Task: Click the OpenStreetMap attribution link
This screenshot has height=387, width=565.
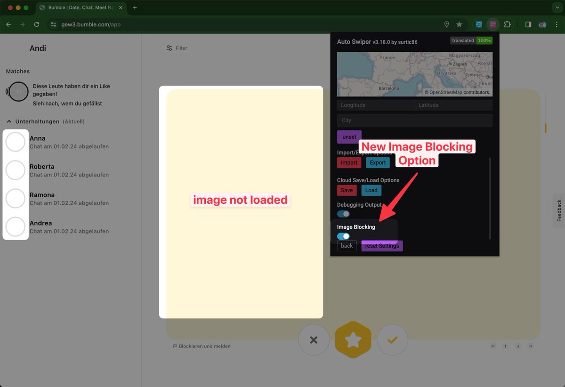Action: click(x=445, y=92)
